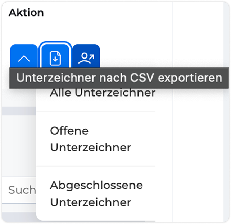231x224 pixels.
Task: Focus the 'Such' search input field
Action: (22, 190)
